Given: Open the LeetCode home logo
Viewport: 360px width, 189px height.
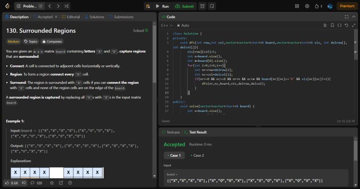Looking at the screenshot, I should (x=8, y=6).
